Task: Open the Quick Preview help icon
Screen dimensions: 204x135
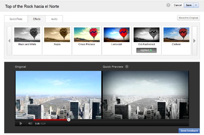Action: click(127, 67)
